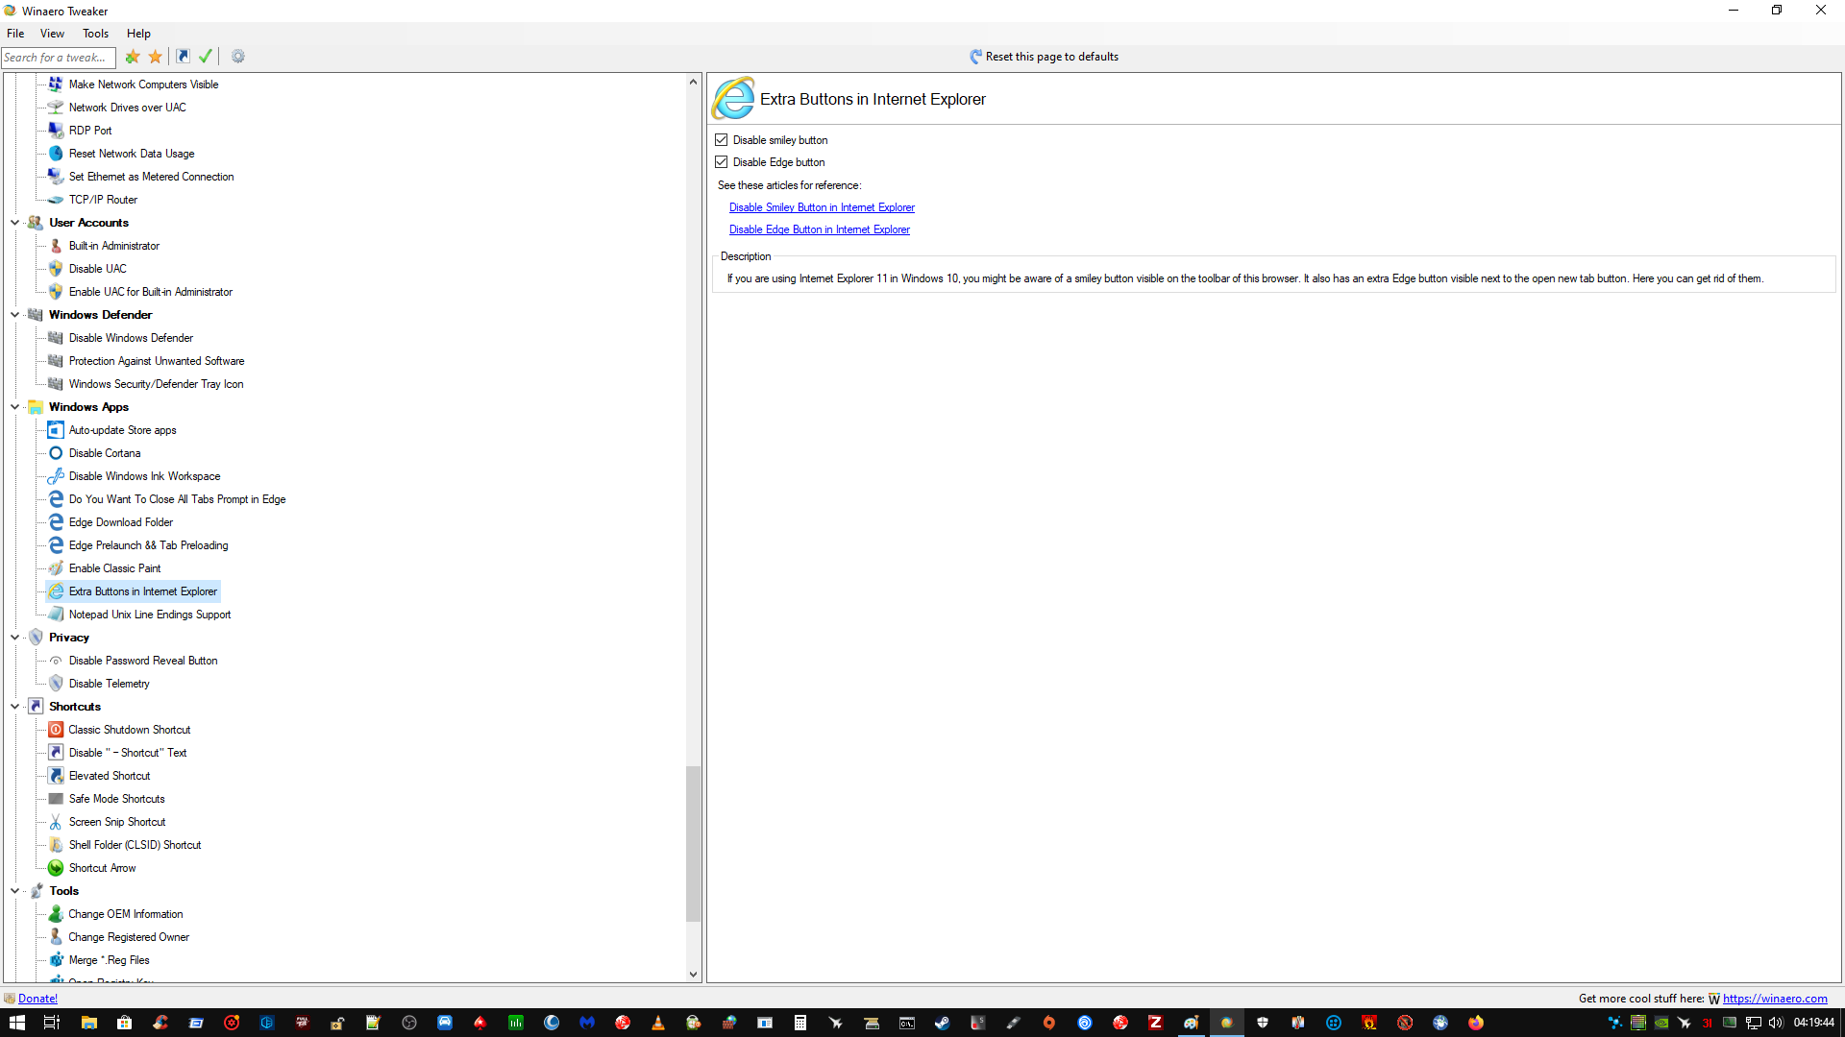Open the Tools menu

95,34
